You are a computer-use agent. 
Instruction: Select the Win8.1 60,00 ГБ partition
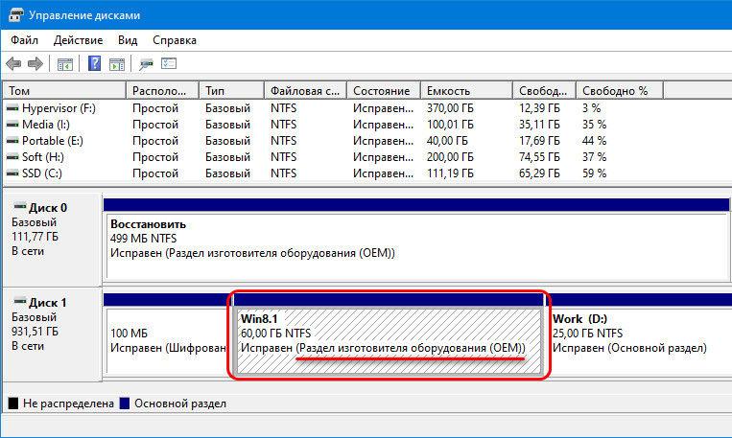389,341
